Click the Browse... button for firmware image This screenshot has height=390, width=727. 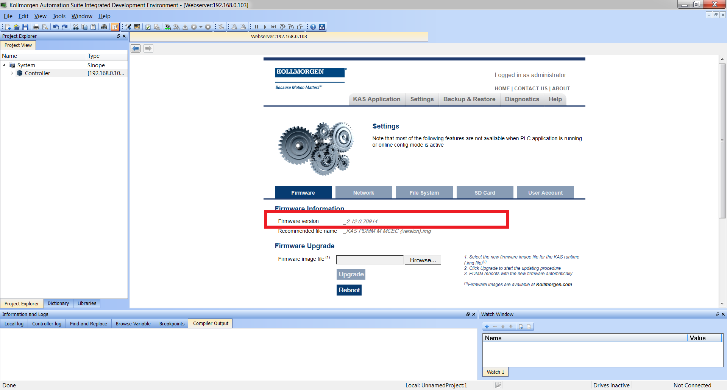click(x=423, y=260)
